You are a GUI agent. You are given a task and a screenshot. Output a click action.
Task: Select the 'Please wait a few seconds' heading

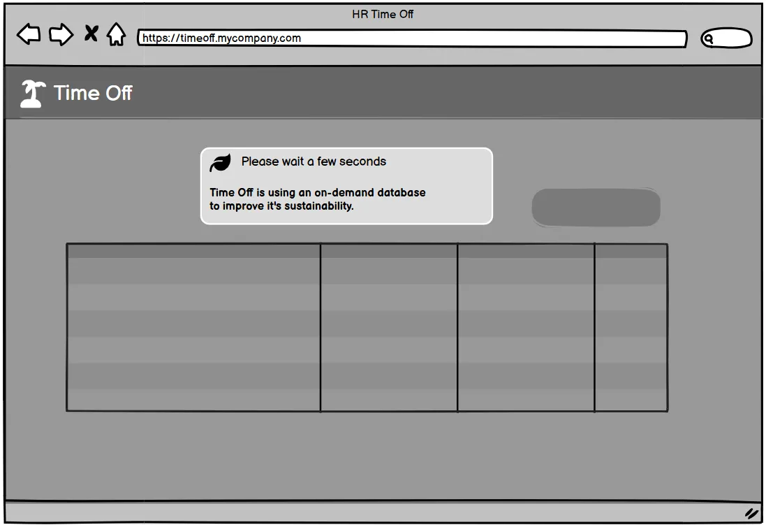point(314,161)
